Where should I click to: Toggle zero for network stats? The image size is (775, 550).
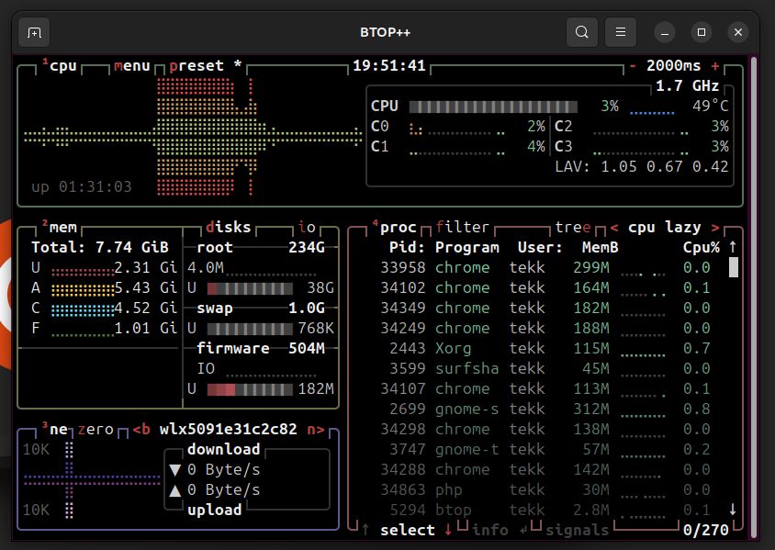point(95,430)
